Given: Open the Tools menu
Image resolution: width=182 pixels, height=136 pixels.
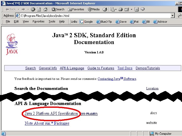Looking at the screenshot, I should [x=52, y=21].
